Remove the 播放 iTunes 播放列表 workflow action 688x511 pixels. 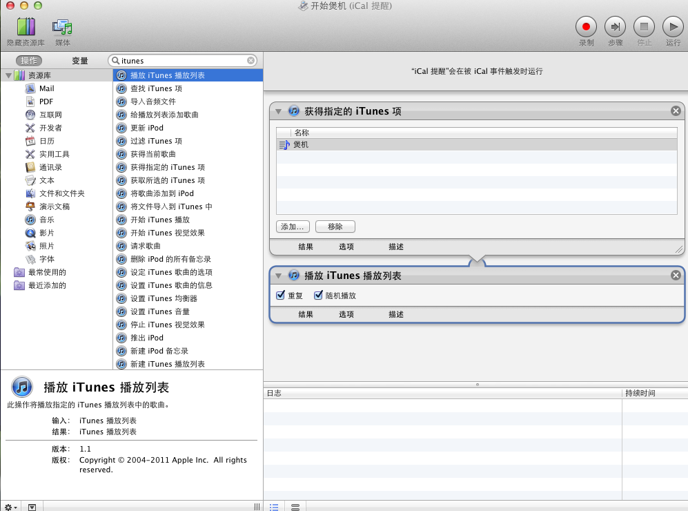pos(676,276)
